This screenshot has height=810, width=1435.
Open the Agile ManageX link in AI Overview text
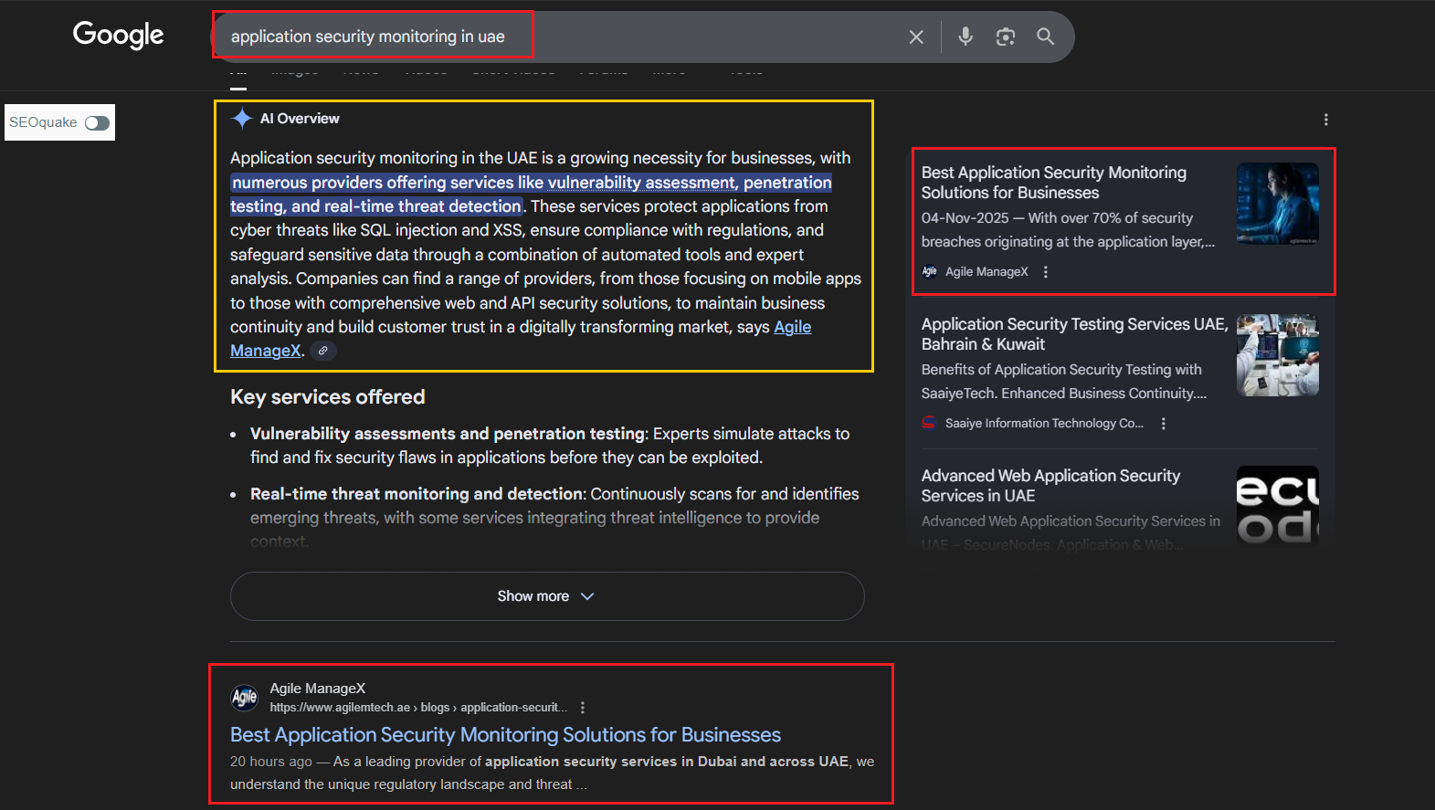pos(792,327)
